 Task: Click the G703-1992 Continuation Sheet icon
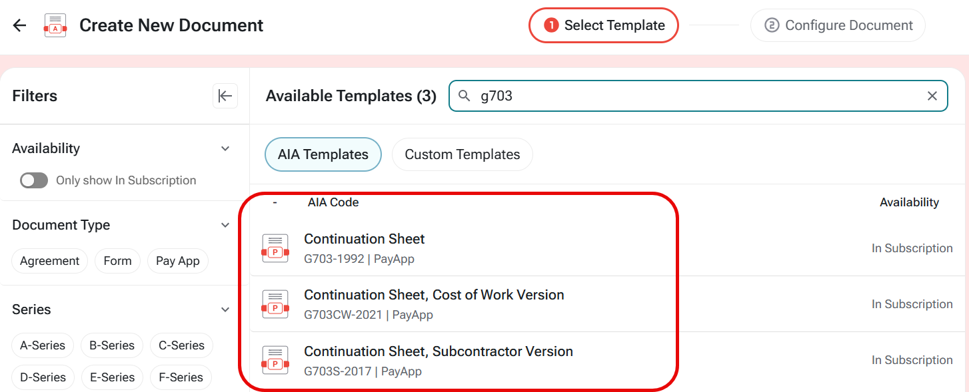point(275,248)
